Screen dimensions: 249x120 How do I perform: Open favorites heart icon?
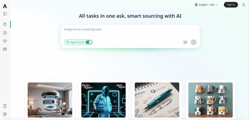tap(5, 41)
